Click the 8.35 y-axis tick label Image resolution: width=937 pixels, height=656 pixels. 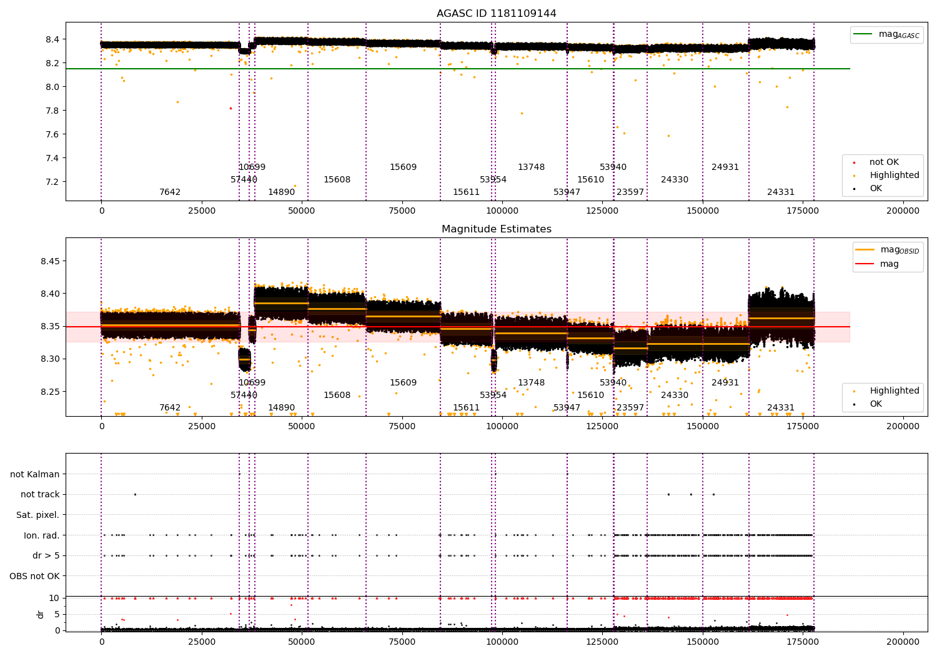point(50,326)
